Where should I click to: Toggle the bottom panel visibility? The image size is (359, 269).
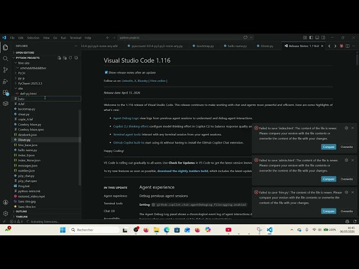tap(317, 38)
